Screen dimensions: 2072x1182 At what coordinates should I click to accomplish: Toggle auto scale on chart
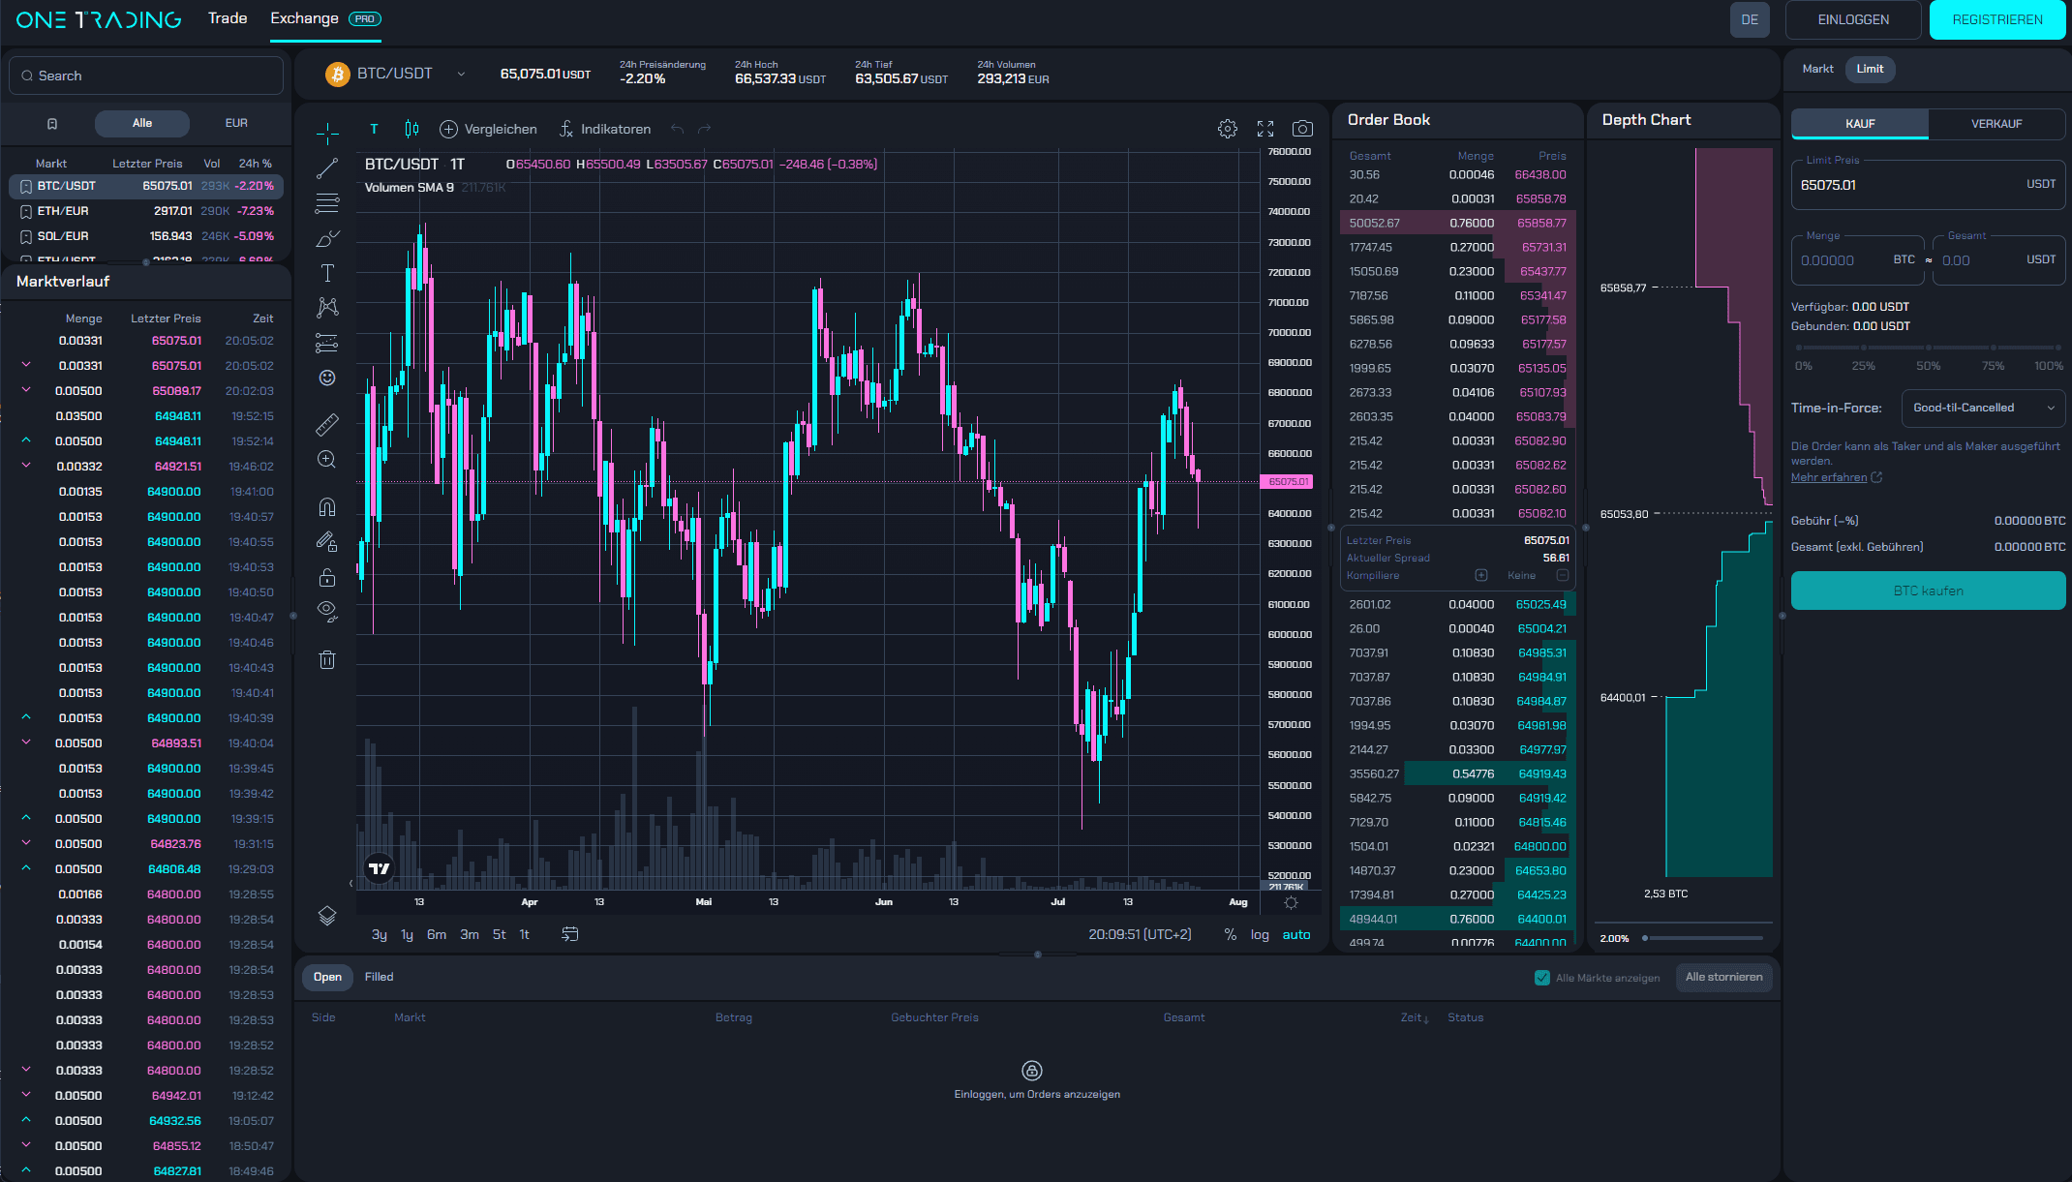click(x=1296, y=934)
